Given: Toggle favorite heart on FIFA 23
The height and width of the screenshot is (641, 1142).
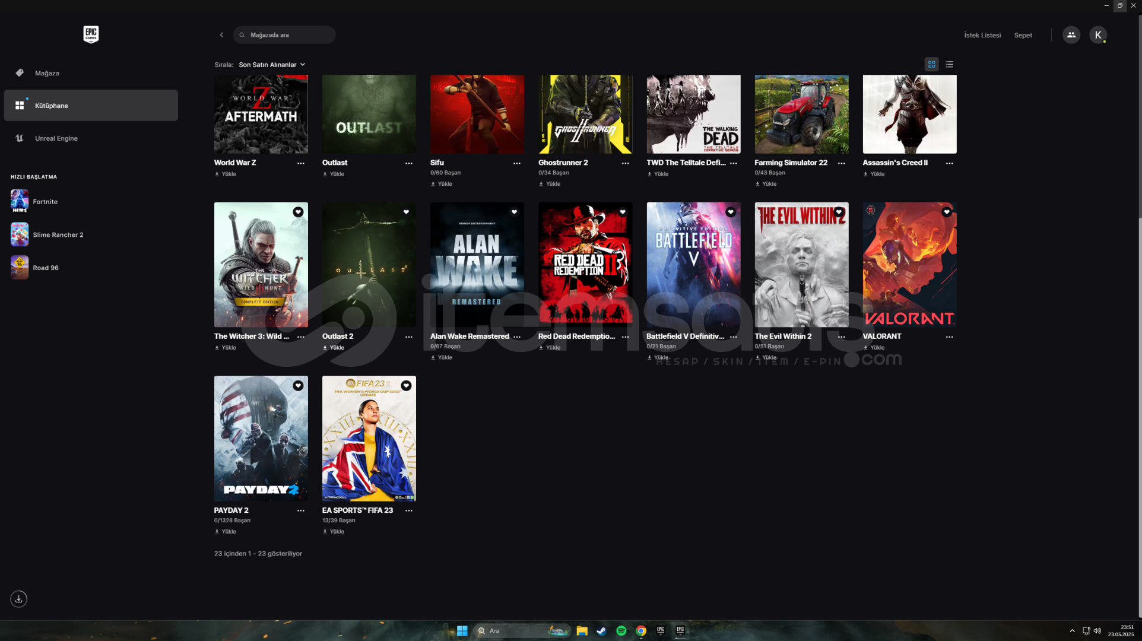Looking at the screenshot, I should (406, 386).
